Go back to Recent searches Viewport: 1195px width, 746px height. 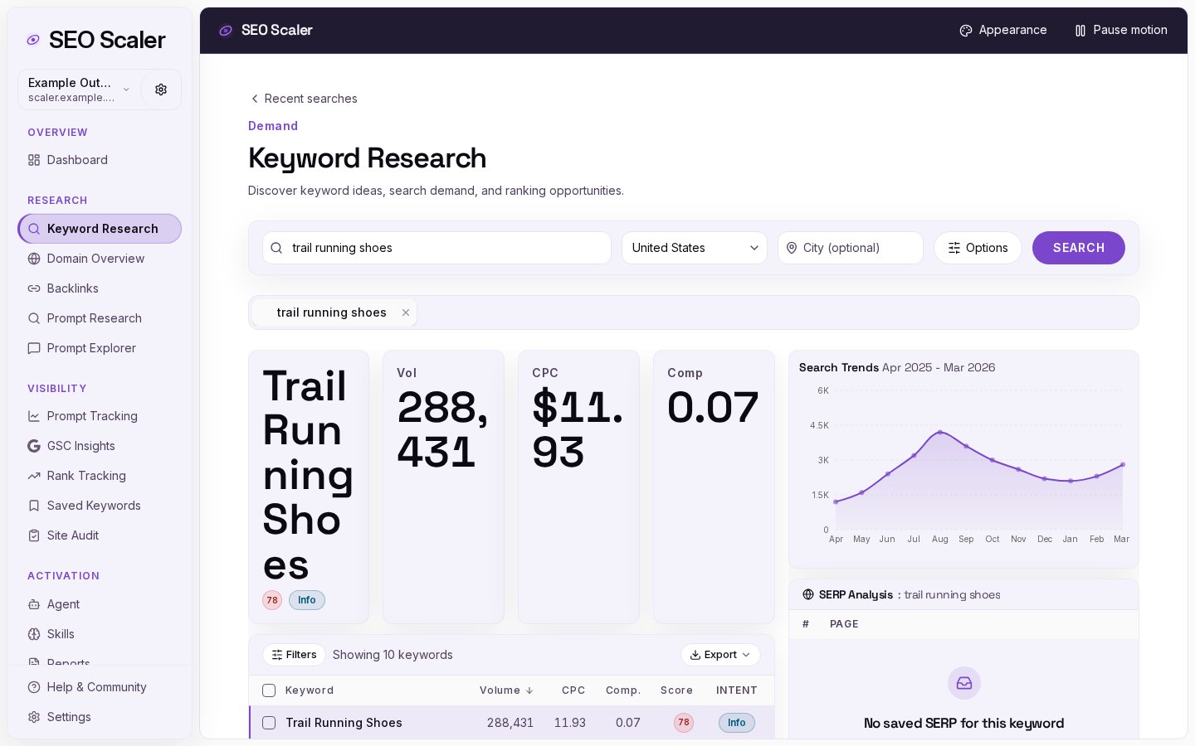pyautogui.click(x=304, y=99)
